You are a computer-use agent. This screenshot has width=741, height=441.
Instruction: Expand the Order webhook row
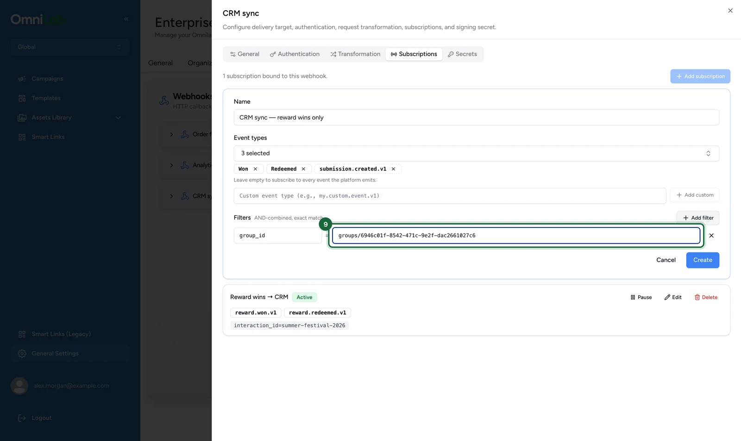[171, 134]
